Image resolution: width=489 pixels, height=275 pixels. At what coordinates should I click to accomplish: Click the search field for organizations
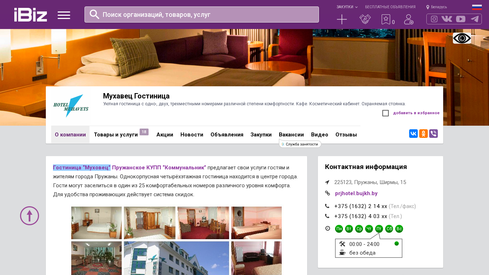pos(202,14)
